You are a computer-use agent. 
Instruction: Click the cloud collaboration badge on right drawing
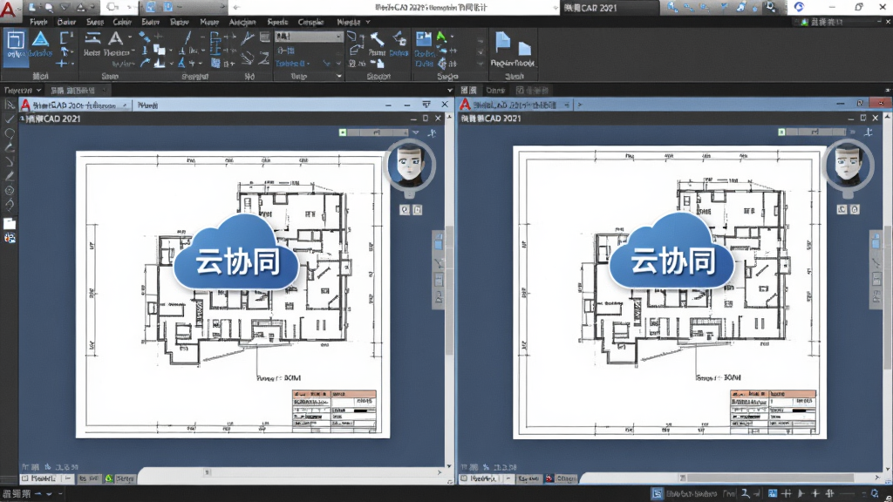672,253
